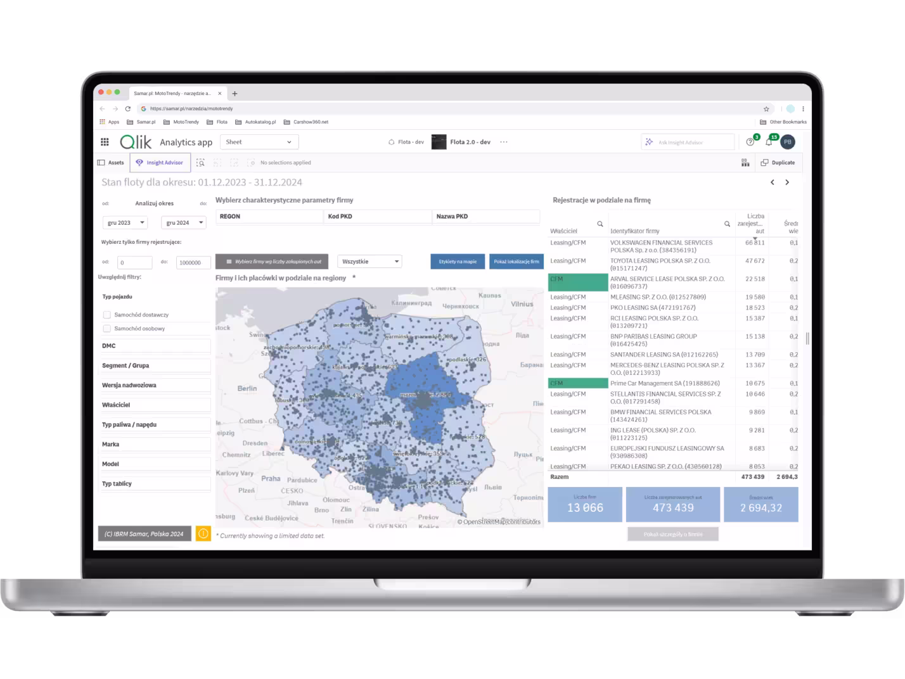This screenshot has width=905, height=679.
Task: Click the smart search selection icon
Action: [200, 163]
